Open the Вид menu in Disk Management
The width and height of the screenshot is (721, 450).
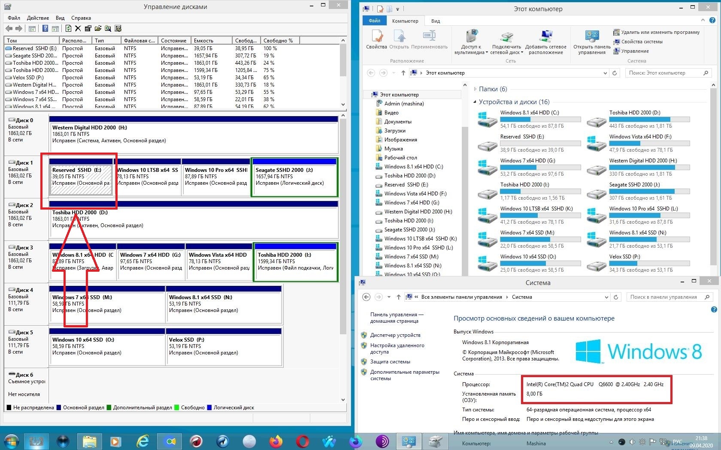(60, 18)
